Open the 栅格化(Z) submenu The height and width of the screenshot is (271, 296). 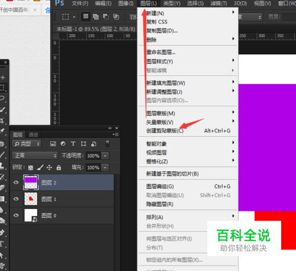188,162
